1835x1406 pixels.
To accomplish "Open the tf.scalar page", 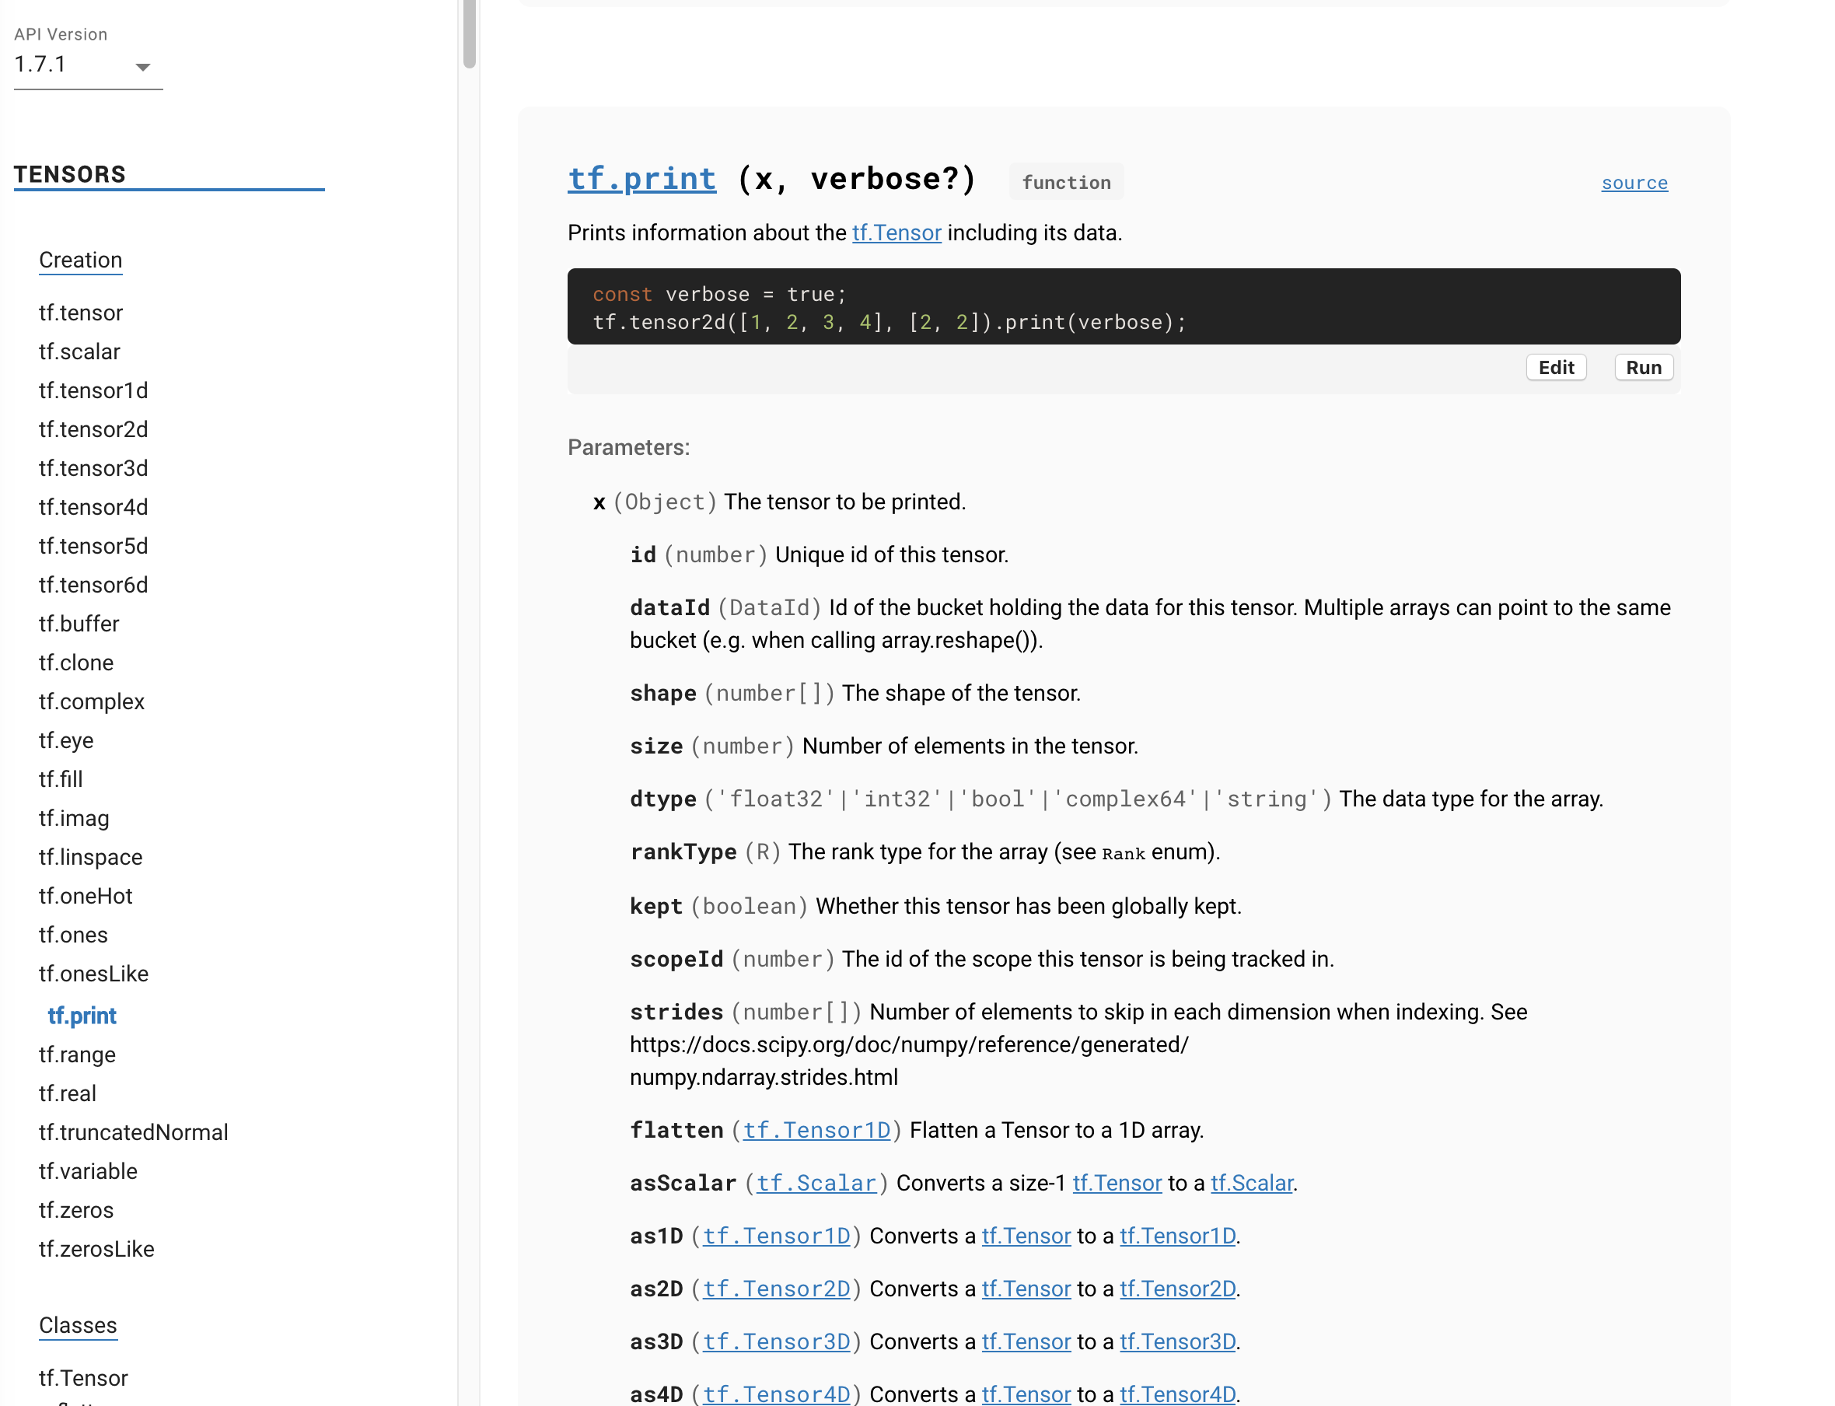I will [x=79, y=351].
